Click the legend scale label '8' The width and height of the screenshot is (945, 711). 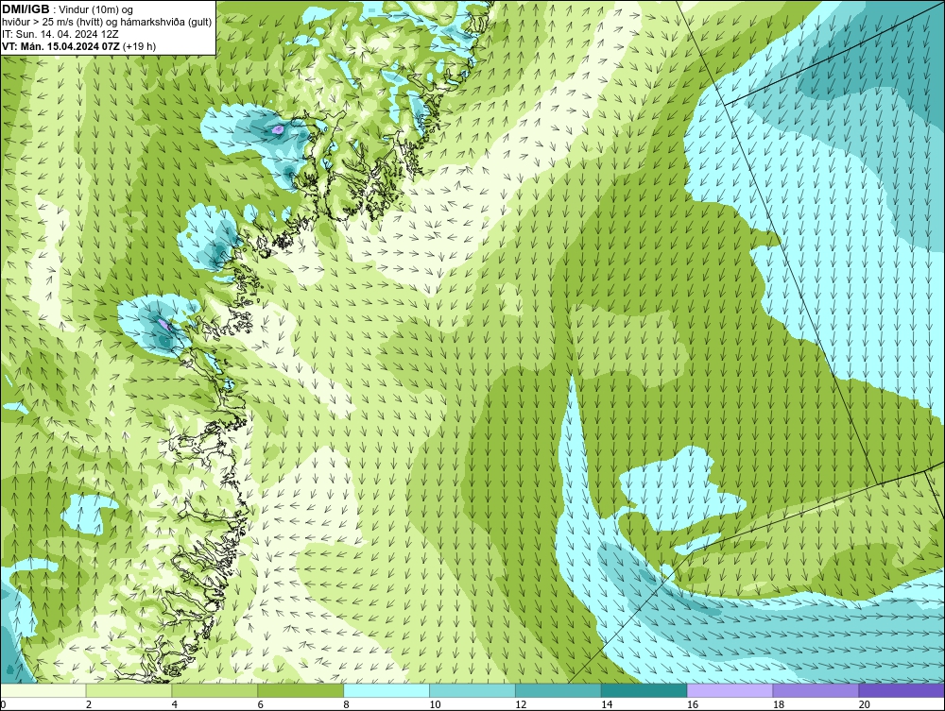[347, 704]
